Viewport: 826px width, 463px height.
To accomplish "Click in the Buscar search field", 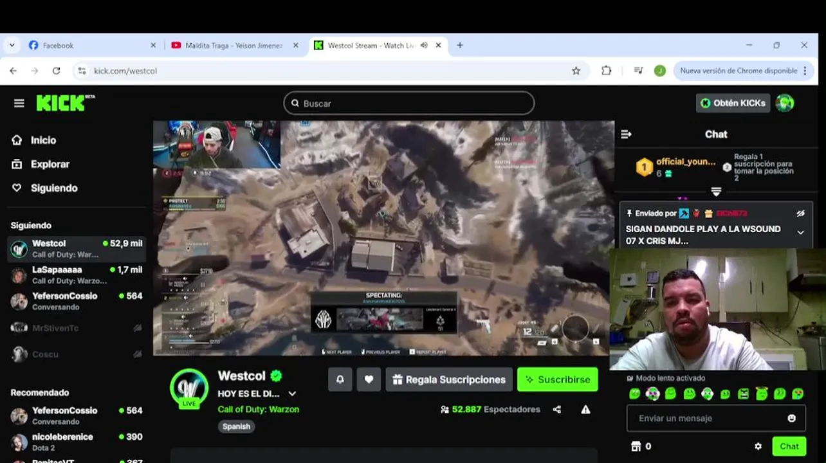I will coord(408,103).
